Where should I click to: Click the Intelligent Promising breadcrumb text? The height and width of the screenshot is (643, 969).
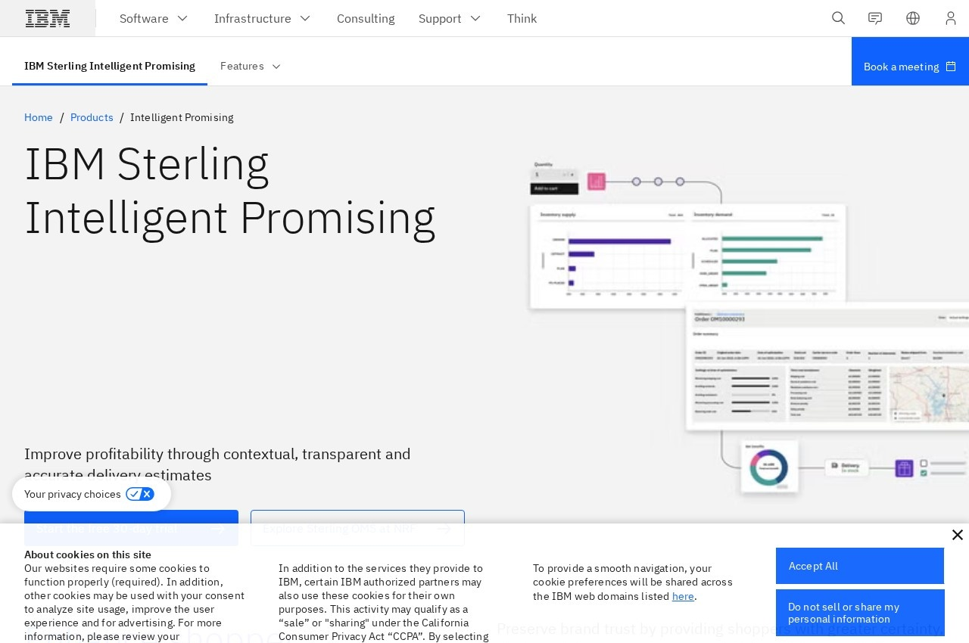pyautogui.click(x=182, y=117)
